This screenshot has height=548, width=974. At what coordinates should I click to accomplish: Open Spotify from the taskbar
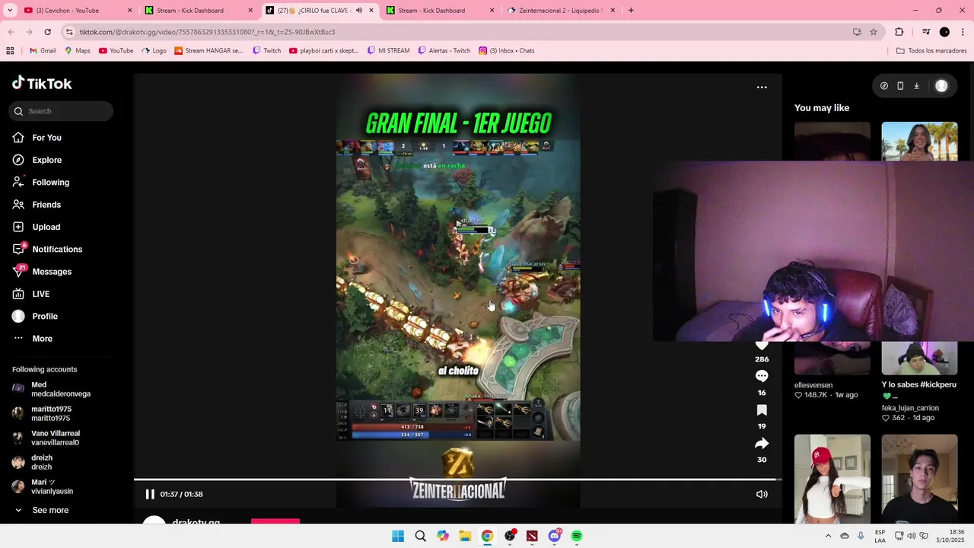pos(577,536)
